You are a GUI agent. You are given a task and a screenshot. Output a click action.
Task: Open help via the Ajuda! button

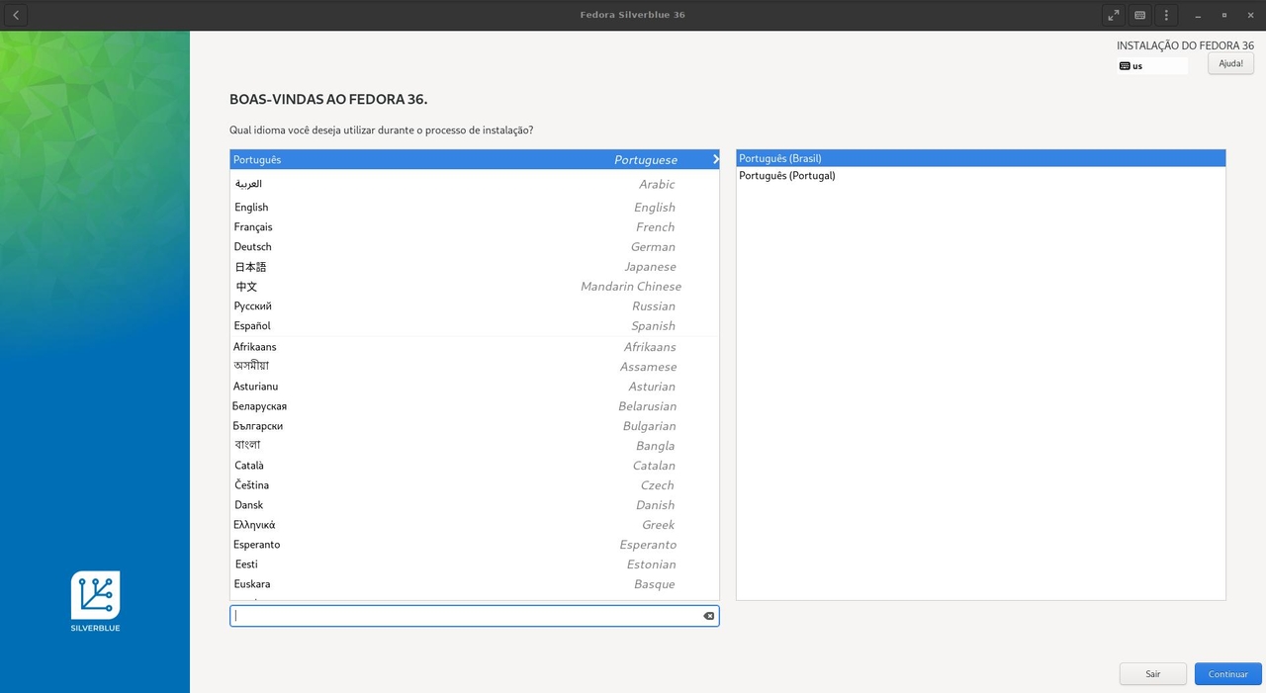1229,63
